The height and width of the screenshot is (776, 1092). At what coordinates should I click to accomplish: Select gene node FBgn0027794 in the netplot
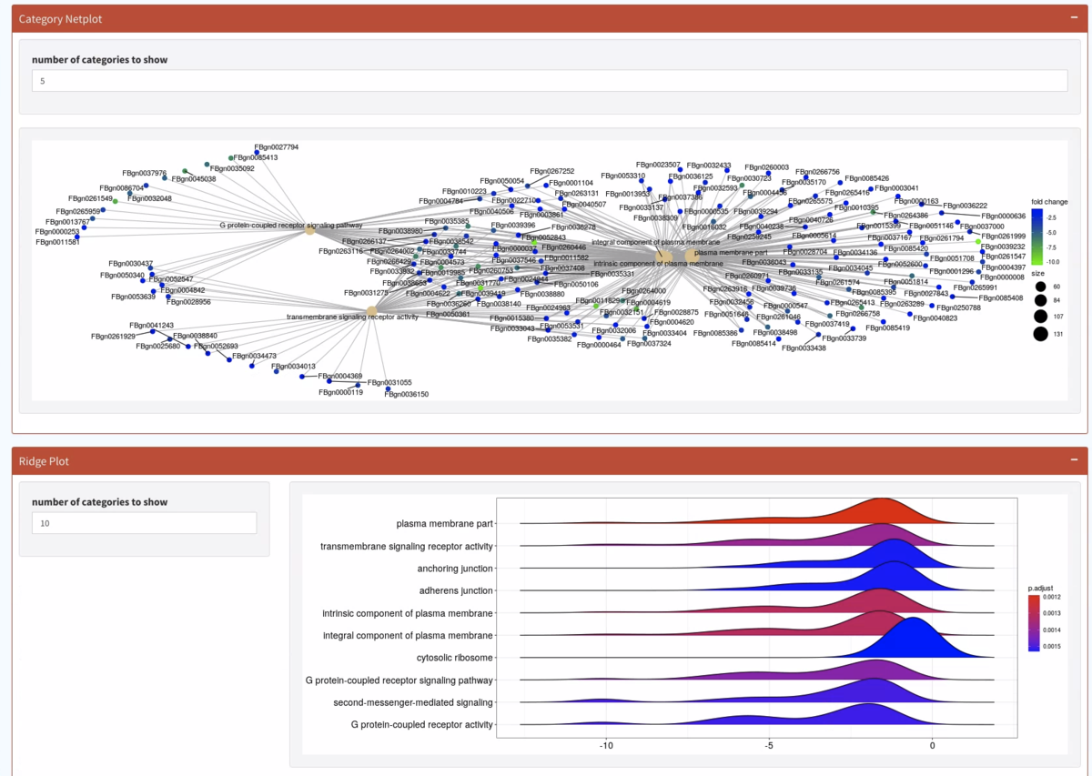pos(257,152)
